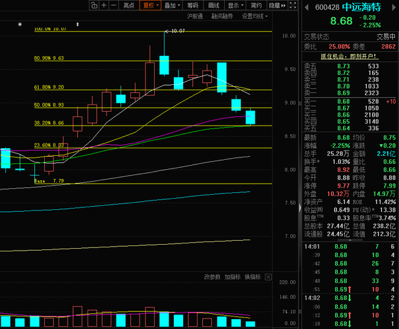Click the 卖五 ask price 8.73

344,66
